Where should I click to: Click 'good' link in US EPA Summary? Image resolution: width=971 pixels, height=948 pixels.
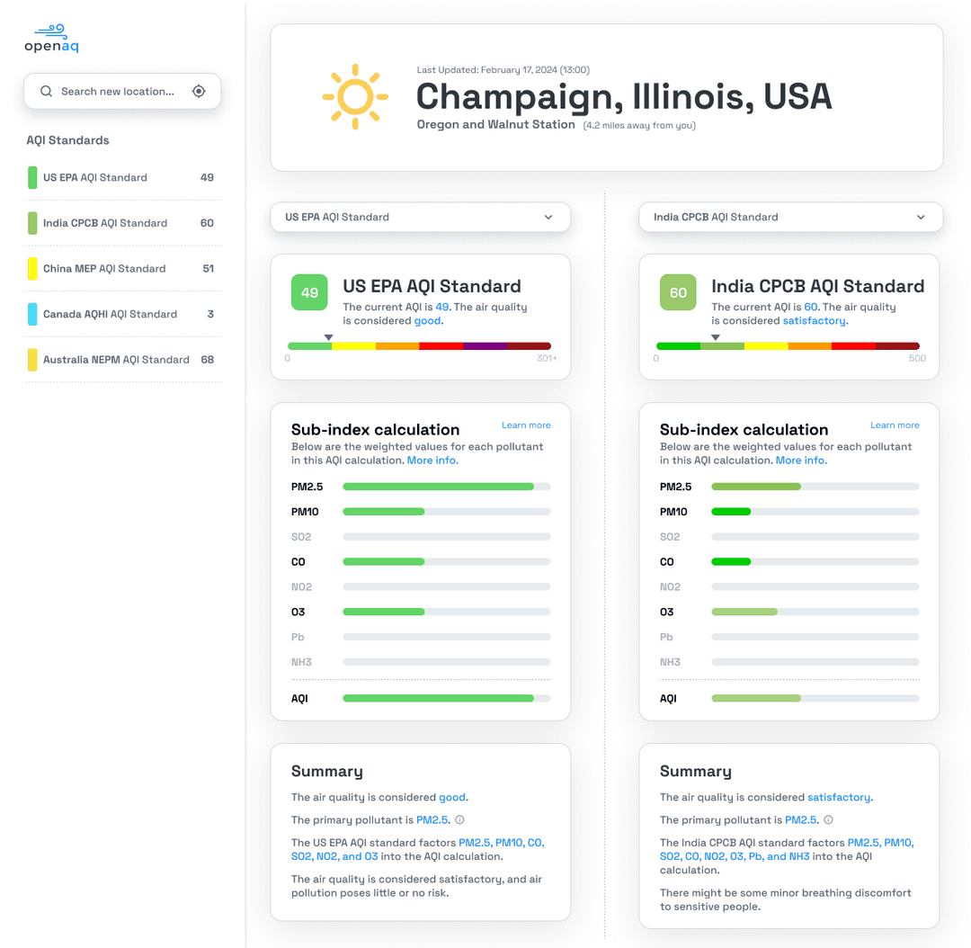pyautogui.click(x=452, y=798)
